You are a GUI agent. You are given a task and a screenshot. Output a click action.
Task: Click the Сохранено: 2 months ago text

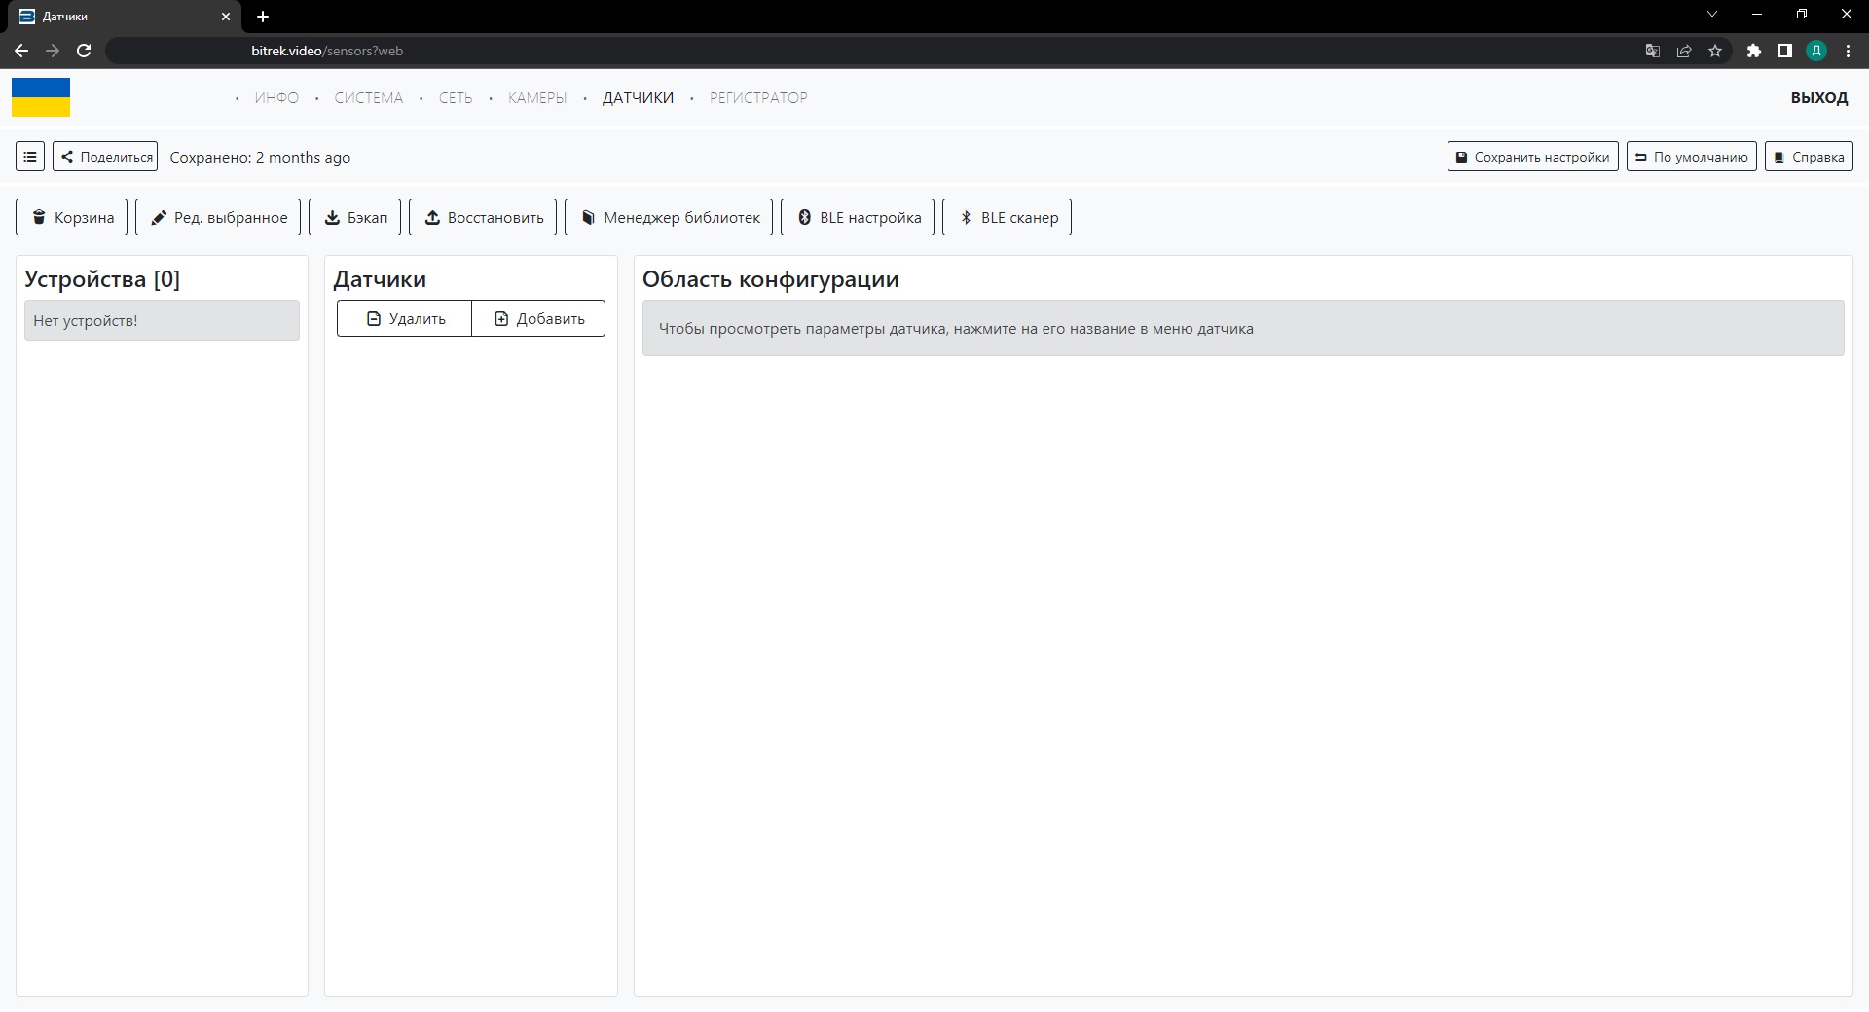(260, 157)
